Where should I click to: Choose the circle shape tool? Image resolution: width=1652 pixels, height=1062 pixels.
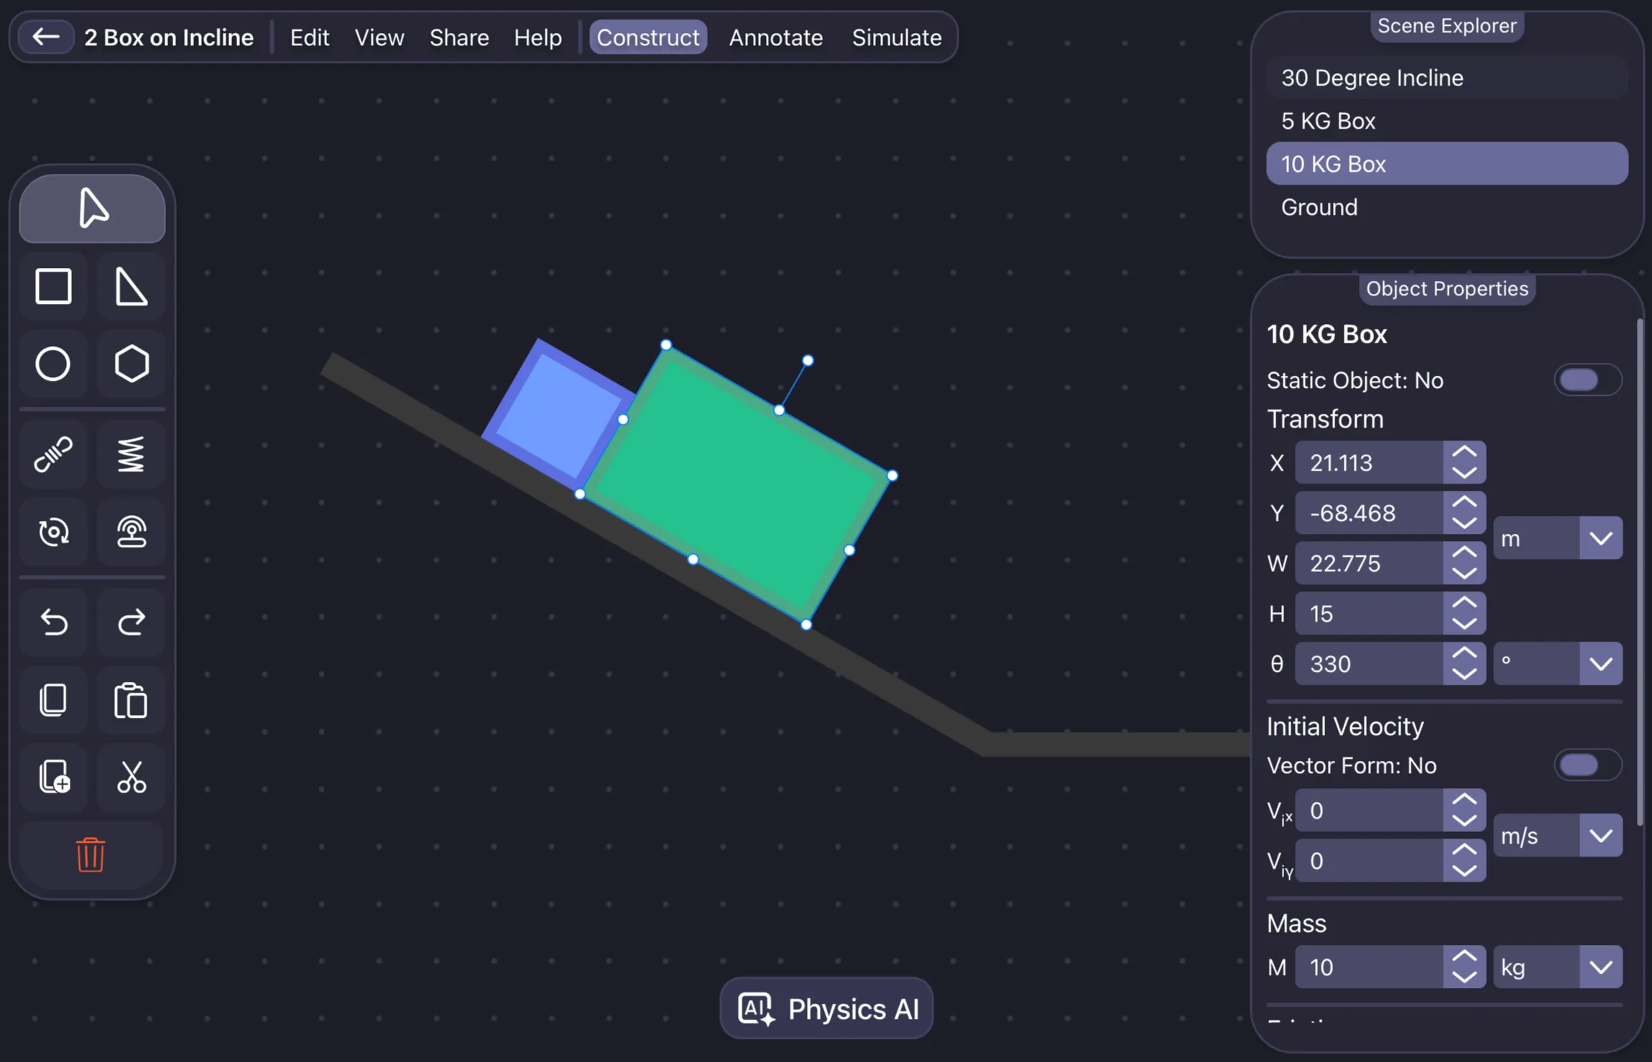tap(52, 364)
